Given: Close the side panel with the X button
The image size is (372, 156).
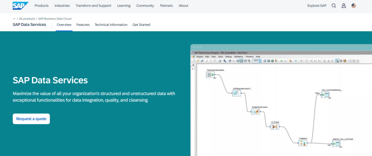Looking at the screenshot, I should point(193,65).
